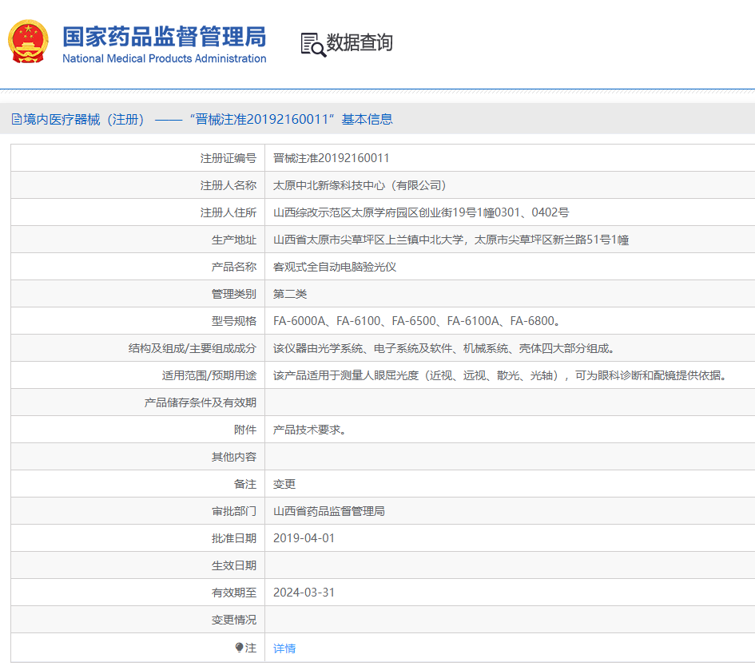This screenshot has height=670, width=755.
Task: Click the 数据查询 heading text
Action: [360, 42]
